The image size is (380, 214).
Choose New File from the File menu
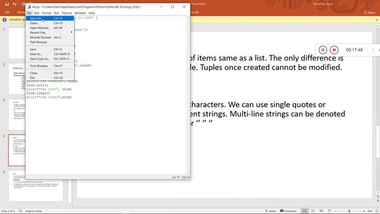(50, 18)
